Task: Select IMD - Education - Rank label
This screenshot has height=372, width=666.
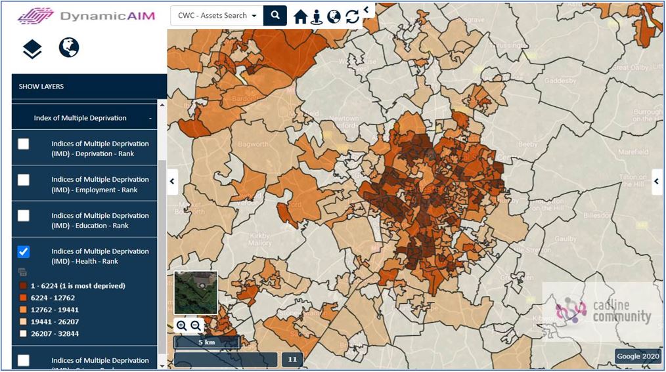Action: 100,220
